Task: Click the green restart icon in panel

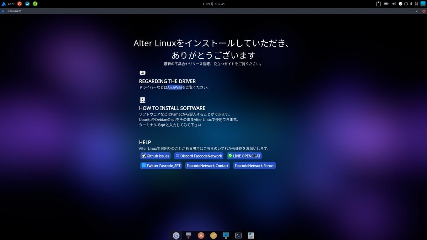Action: point(35,4)
